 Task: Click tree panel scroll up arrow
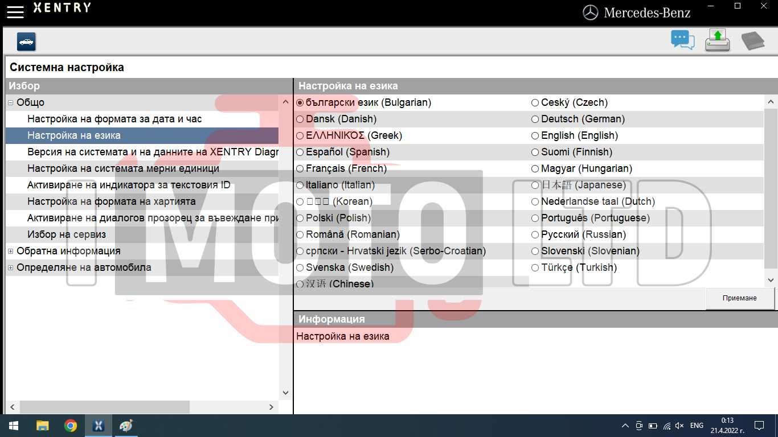(x=285, y=102)
